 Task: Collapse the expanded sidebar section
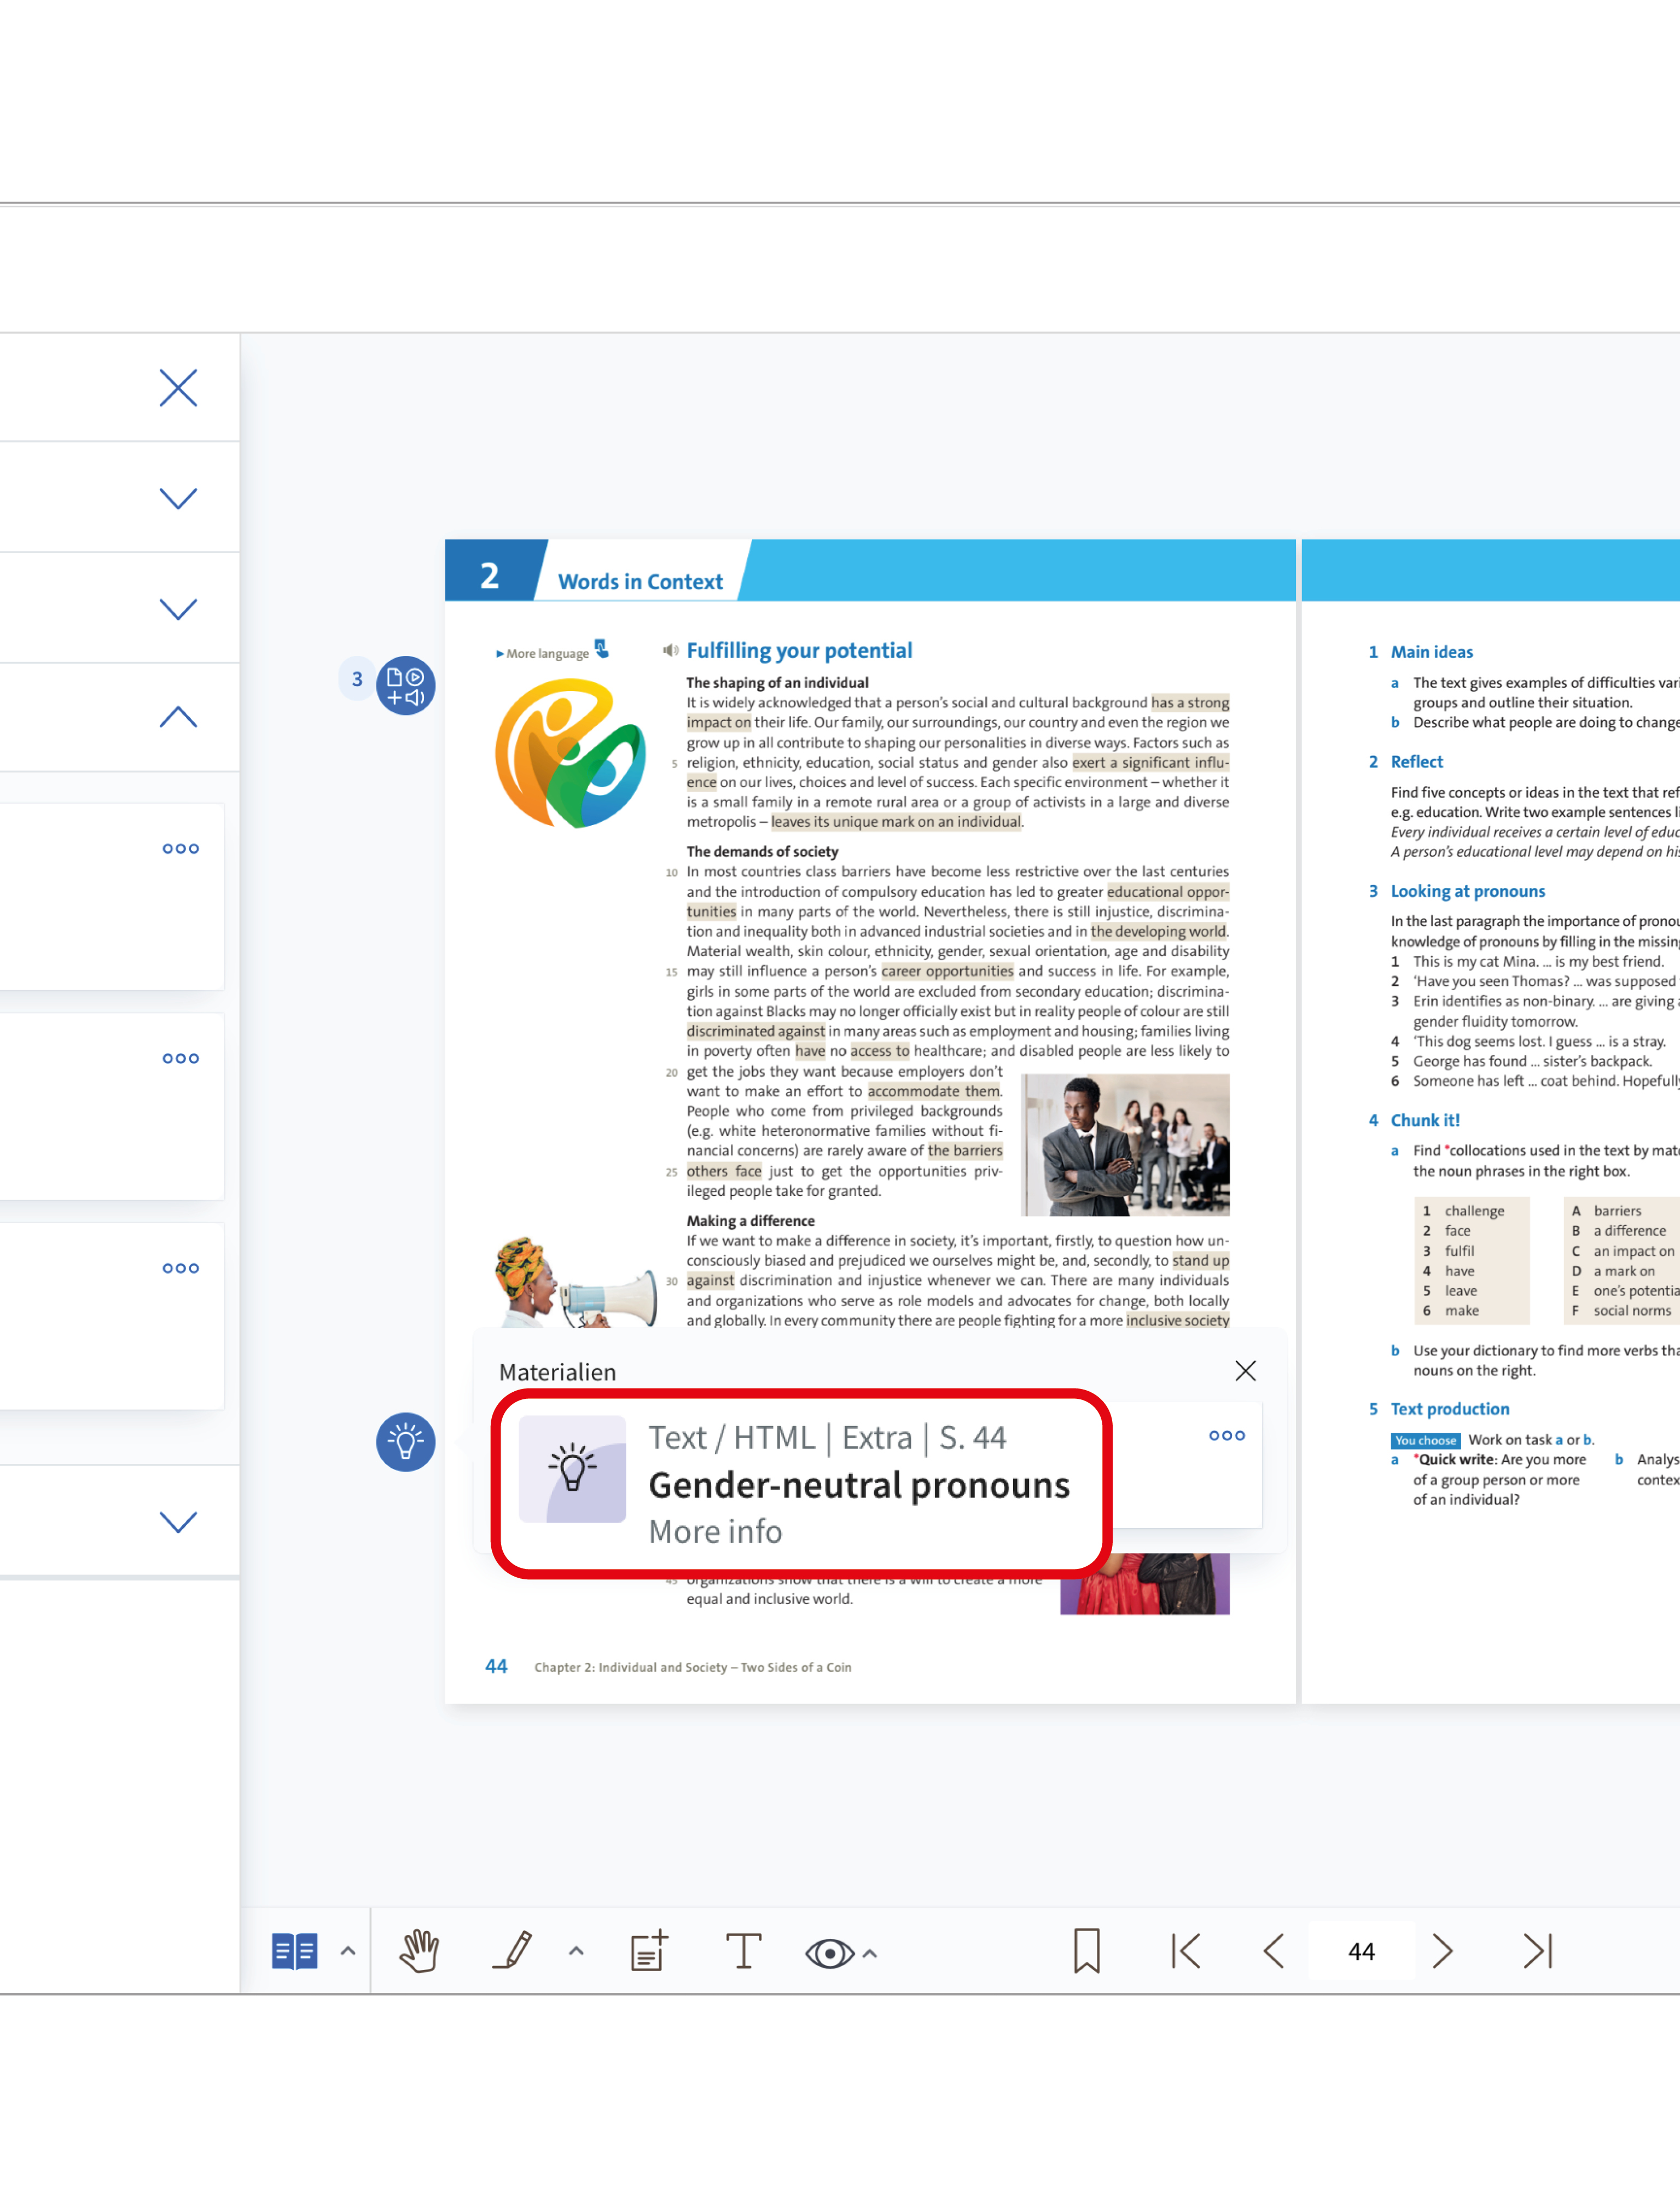(x=178, y=717)
